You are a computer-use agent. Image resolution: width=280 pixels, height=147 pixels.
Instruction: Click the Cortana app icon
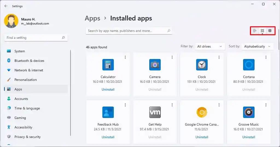point(249,65)
